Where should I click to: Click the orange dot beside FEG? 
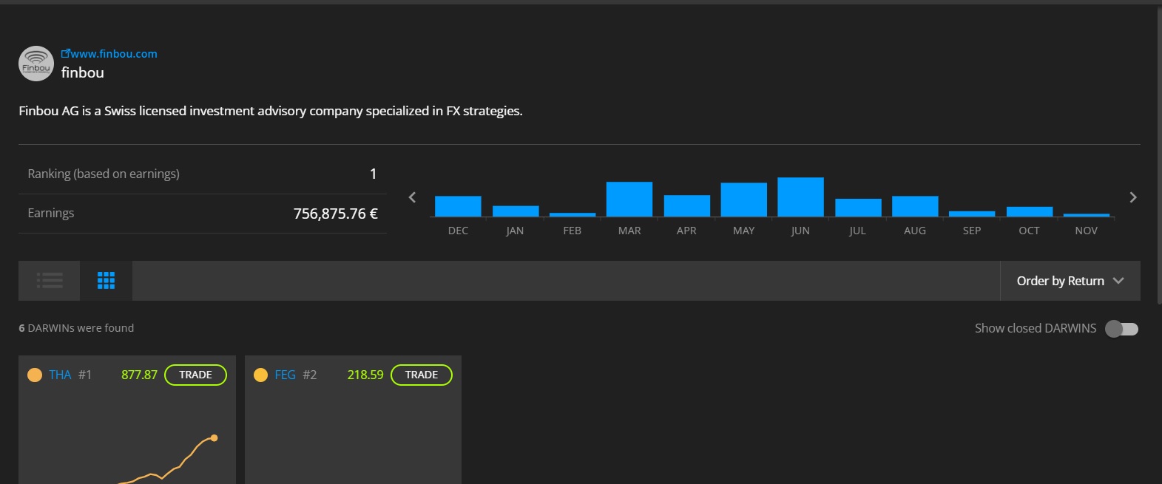tap(260, 375)
